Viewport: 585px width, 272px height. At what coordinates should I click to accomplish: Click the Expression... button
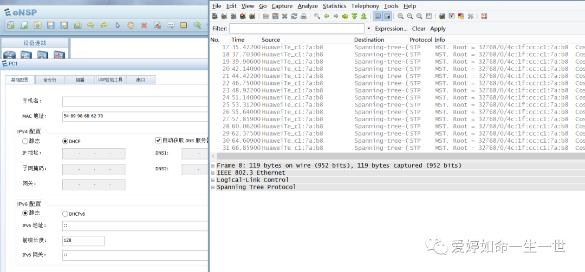pyautogui.click(x=391, y=29)
